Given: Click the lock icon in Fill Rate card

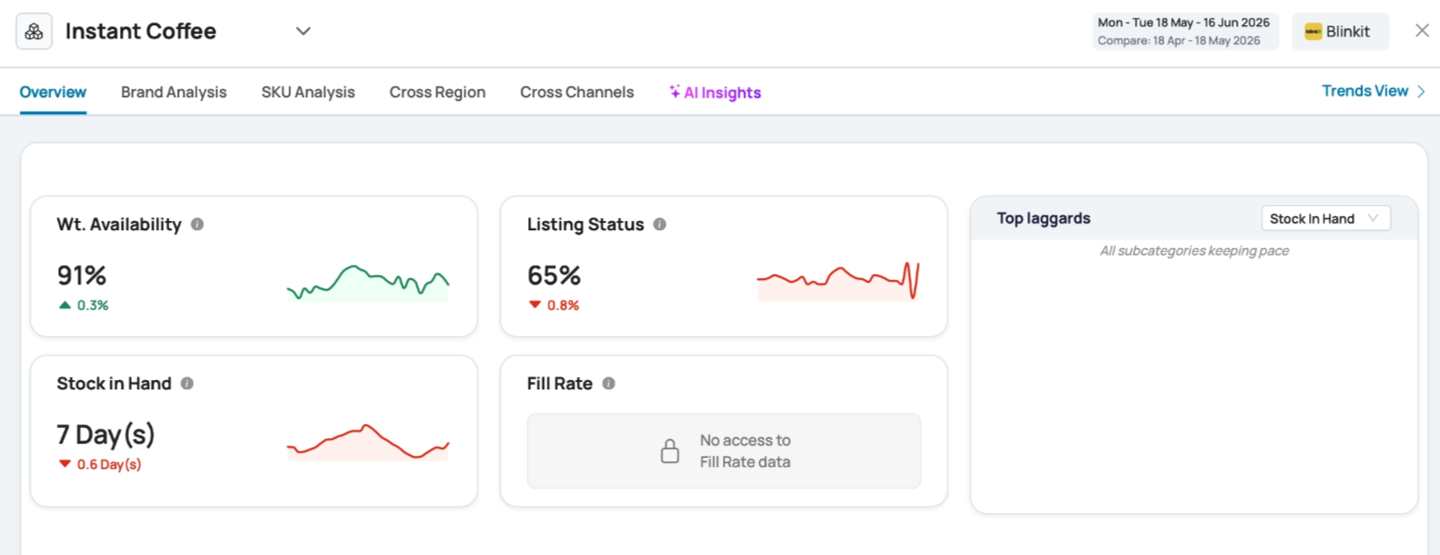Looking at the screenshot, I should [x=669, y=451].
